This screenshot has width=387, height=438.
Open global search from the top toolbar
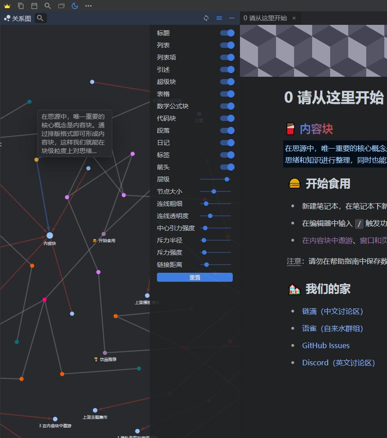[x=47, y=6]
